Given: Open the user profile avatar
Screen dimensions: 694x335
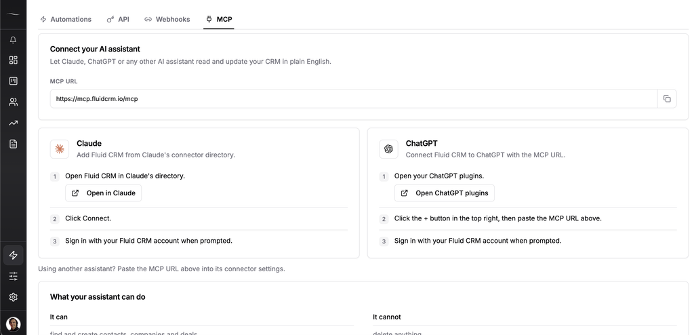Looking at the screenshot, I should 14,324.
